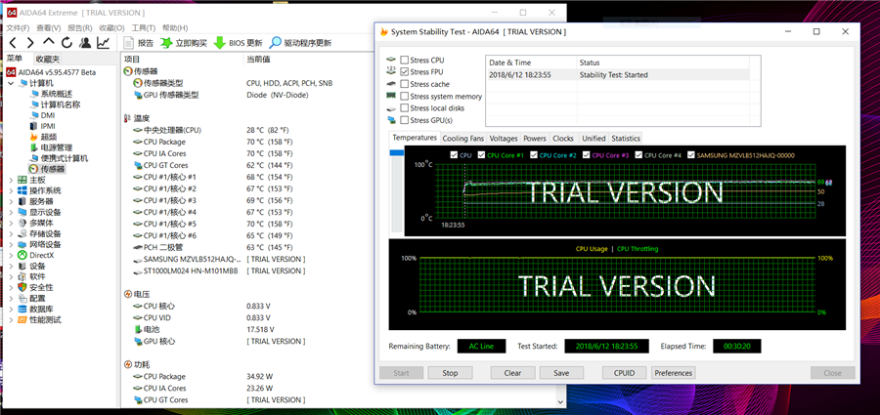Click the refresh icon in AIDA64 toolbar
880x415 pixels.
[x=66, y=43]
